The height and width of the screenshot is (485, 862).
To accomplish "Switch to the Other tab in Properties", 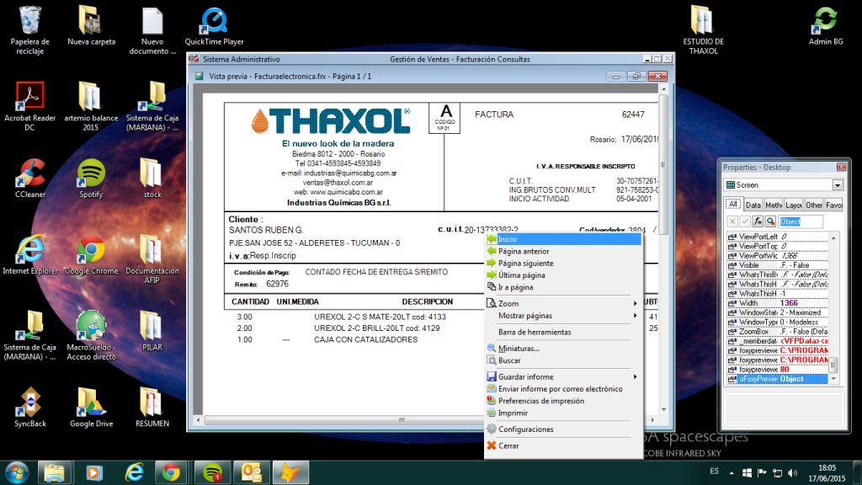I will tap(814, 205).
